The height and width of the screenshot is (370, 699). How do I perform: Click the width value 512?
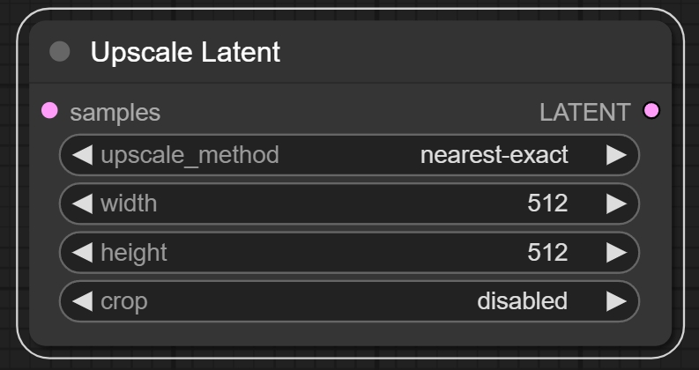coord(547,203)
